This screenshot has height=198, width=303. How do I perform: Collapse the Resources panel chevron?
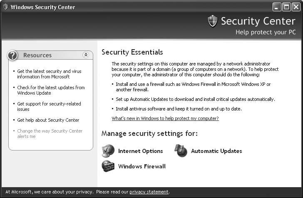pyautogui.click(x=86, y=55)
